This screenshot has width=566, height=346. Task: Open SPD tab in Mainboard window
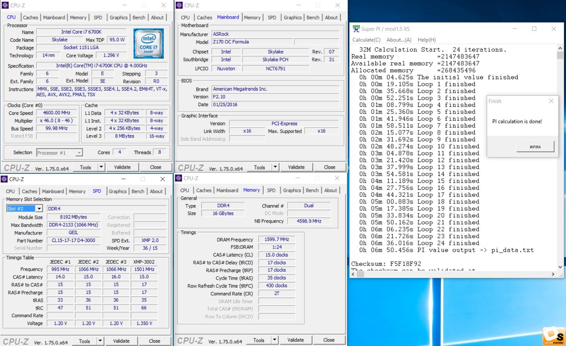272,17
